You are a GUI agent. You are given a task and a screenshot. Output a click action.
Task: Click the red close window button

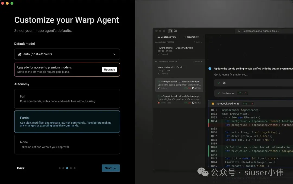pyautogui.click(x=2, y=3)
